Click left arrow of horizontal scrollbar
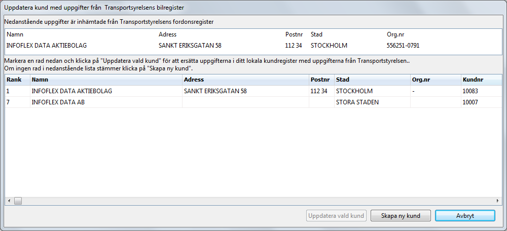The height and width of the screenshot is (231, 507). point(9,201)
